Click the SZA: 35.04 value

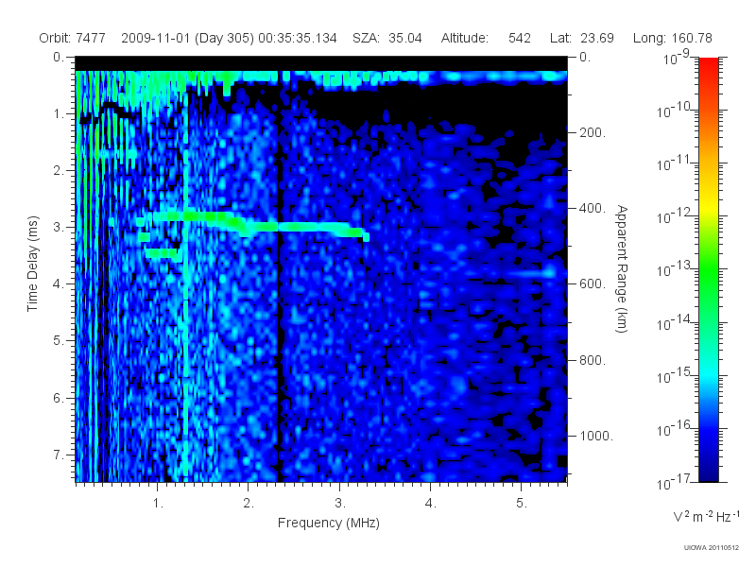(387, 38)
